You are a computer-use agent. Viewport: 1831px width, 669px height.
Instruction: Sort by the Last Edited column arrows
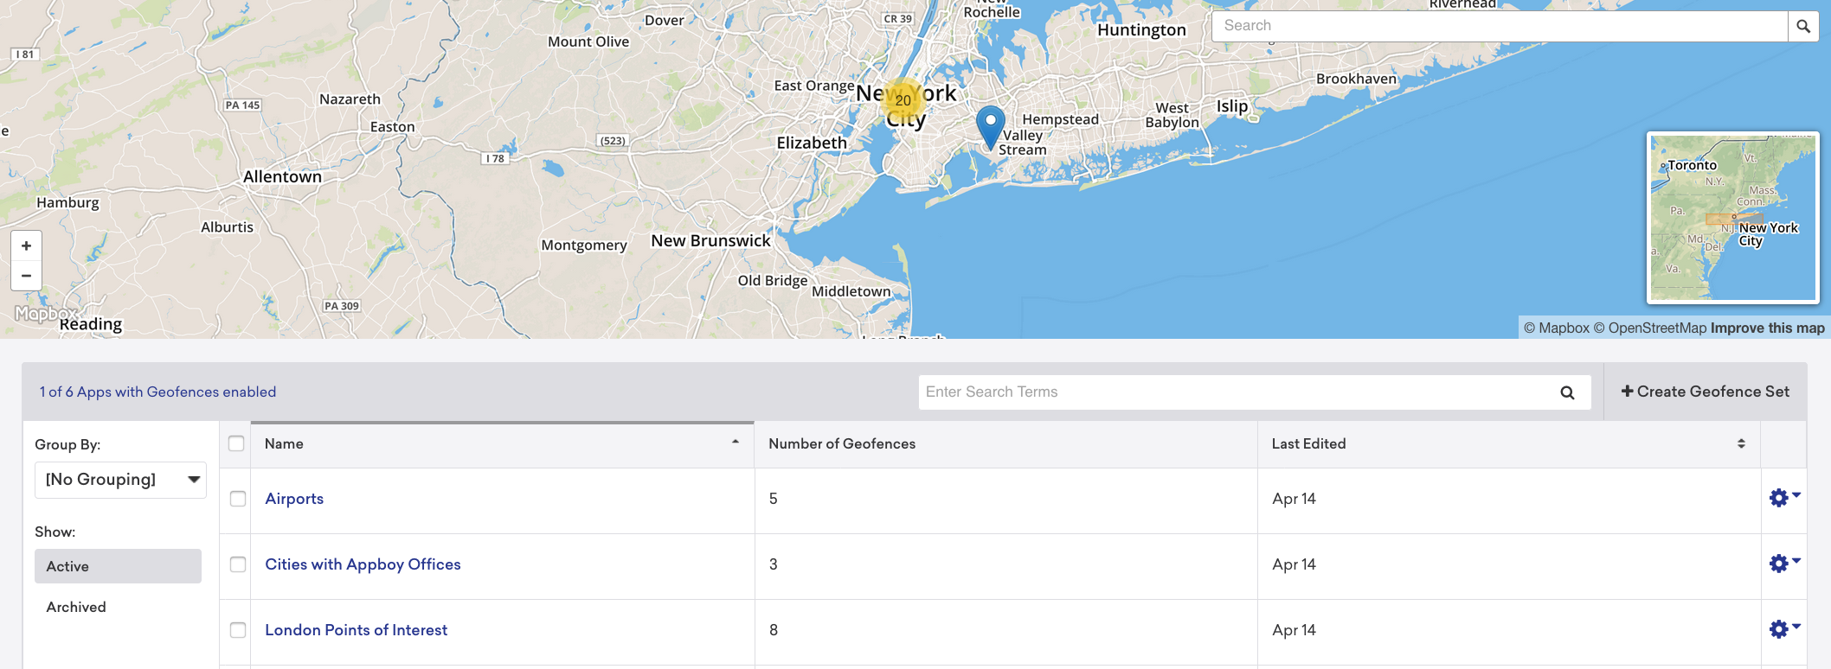1741,443
